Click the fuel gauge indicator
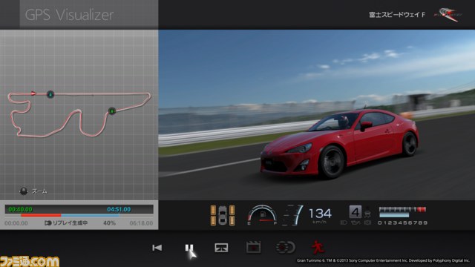Screen dimensions: 475x267 [x=262, y=214]
